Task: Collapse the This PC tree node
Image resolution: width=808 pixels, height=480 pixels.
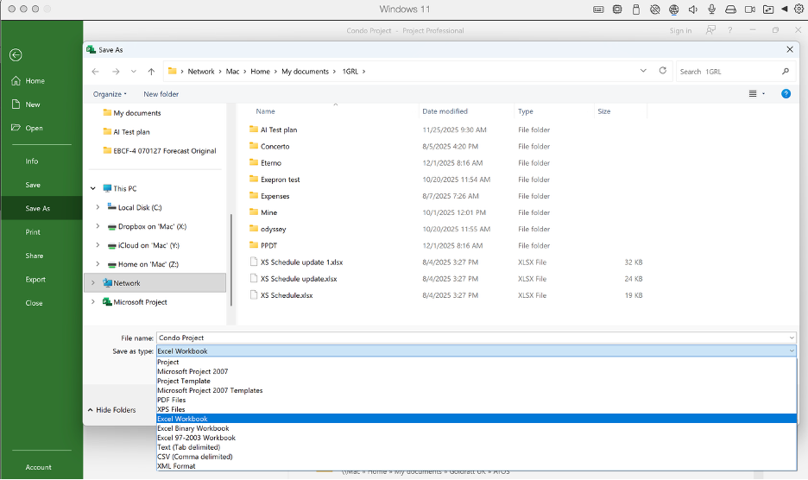Action: [x=92, y=189]
